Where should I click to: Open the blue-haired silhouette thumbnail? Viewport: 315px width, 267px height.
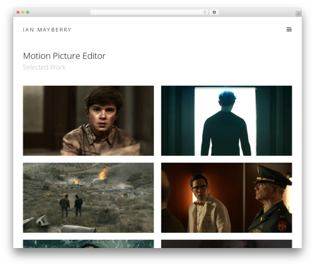(226, 121)
